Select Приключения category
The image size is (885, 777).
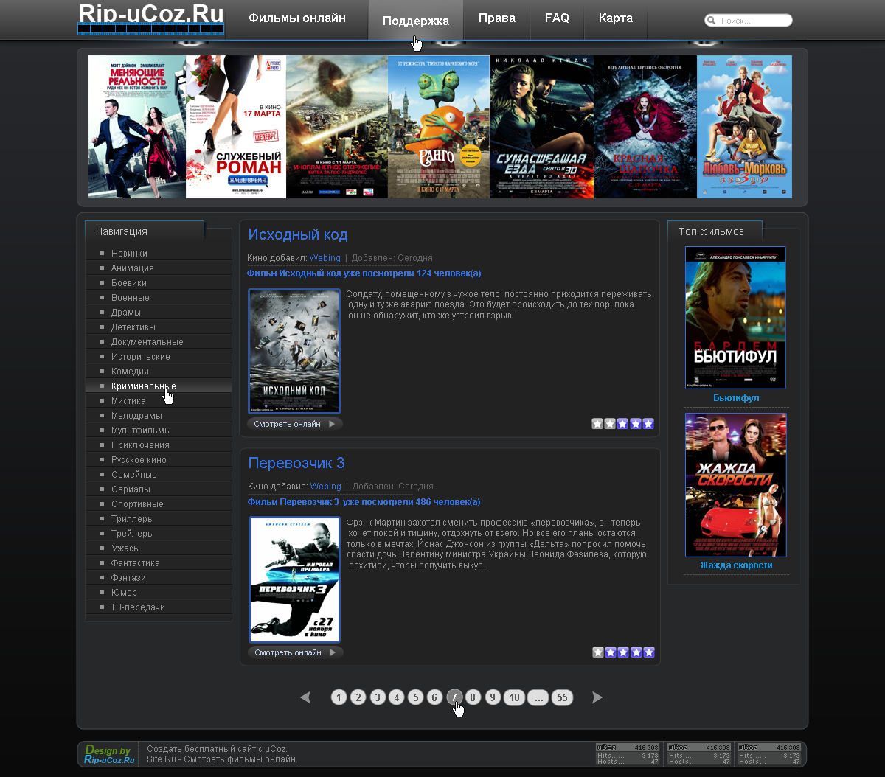point(159,445)
